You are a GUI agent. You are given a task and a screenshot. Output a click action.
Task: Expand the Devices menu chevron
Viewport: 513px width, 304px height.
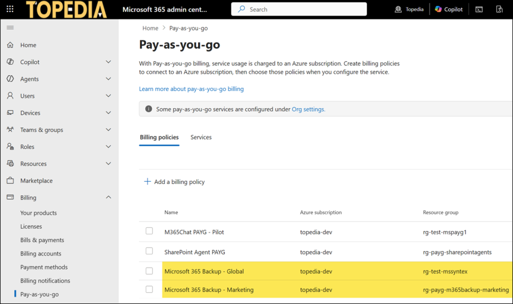[108, 113]
